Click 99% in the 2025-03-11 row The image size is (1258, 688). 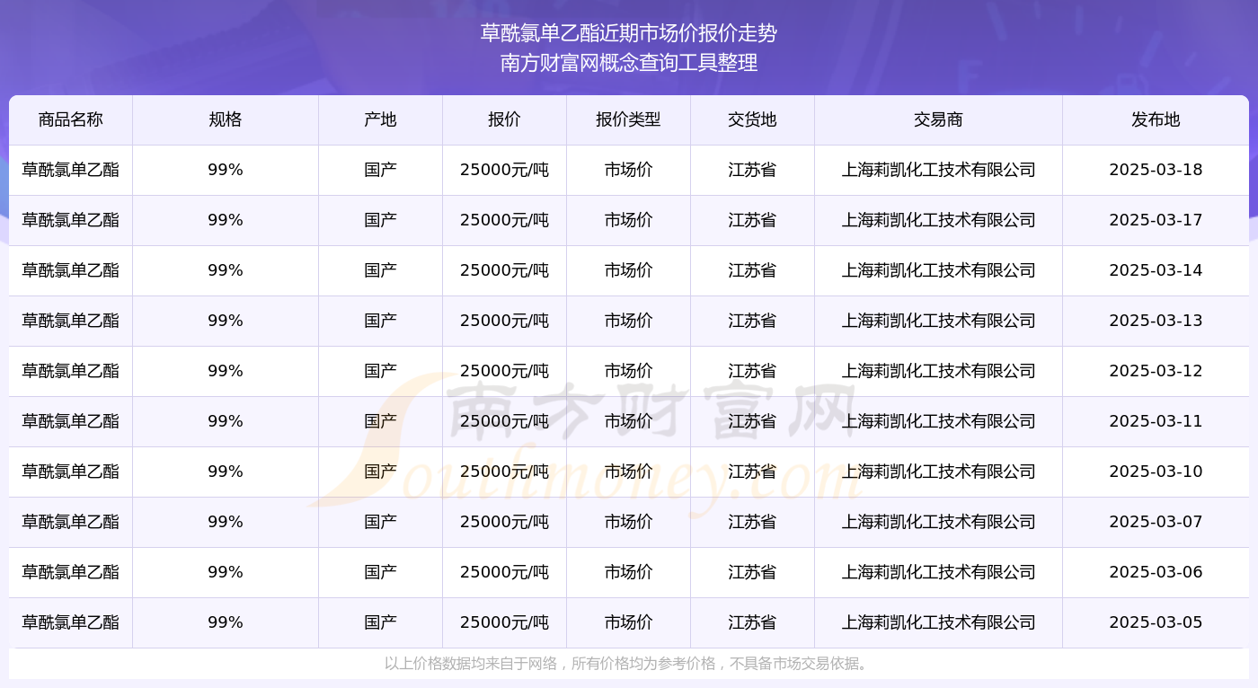coord(226,421)
